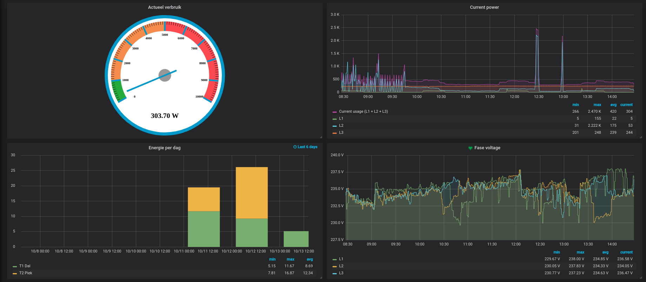The width and height of the screenshot is (646, 282).
Task: Open the green T1 Dal color swatch
Action: point(15,267)
